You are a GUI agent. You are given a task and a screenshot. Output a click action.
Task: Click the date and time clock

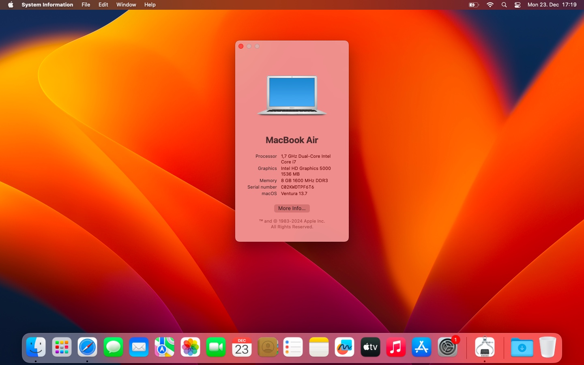pyautogui.click(x=552, y=5)
